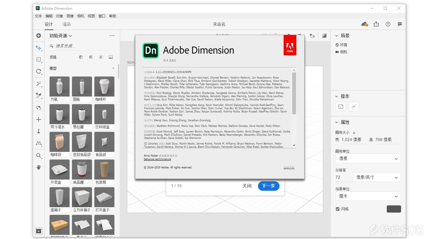Click the credits scrollbar in About dialog
This screenshot has height=239, width=429.
pos(294,93)
